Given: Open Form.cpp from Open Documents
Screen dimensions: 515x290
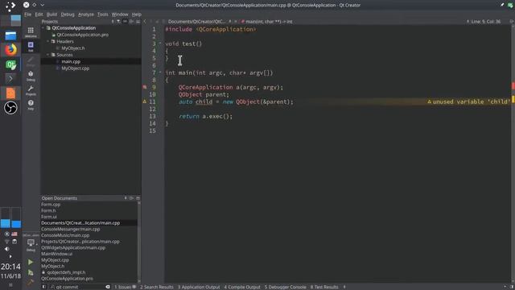Looking at the screenshot, I should point(51,204).
